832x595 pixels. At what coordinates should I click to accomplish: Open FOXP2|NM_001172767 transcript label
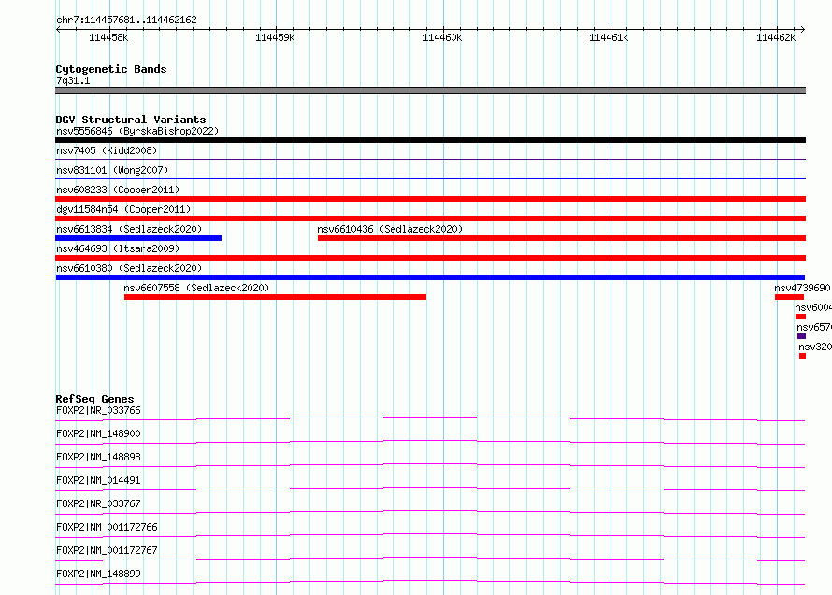pyautogui.click(x=107, y=550)
